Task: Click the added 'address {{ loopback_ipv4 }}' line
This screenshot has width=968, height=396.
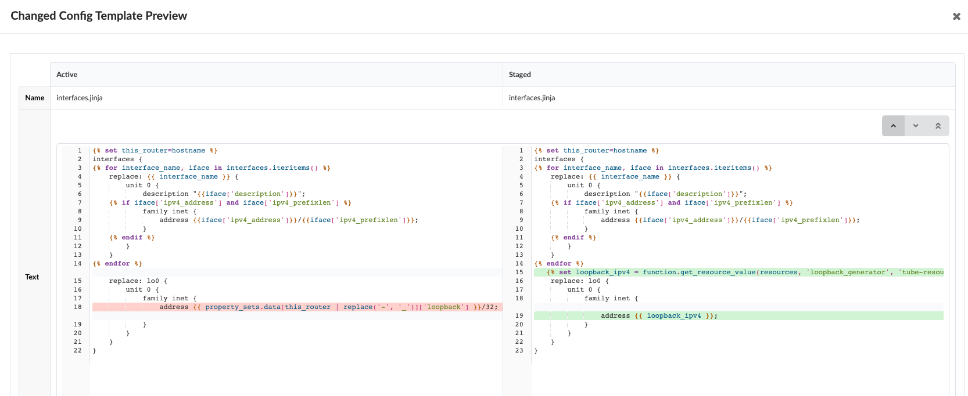Action: pos(738,316)
